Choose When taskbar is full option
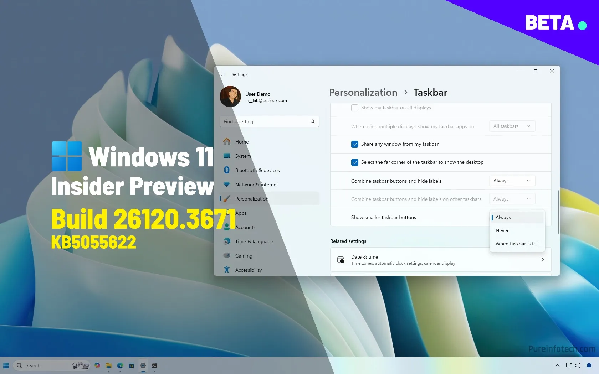The image size is (599, 374). 517,244
